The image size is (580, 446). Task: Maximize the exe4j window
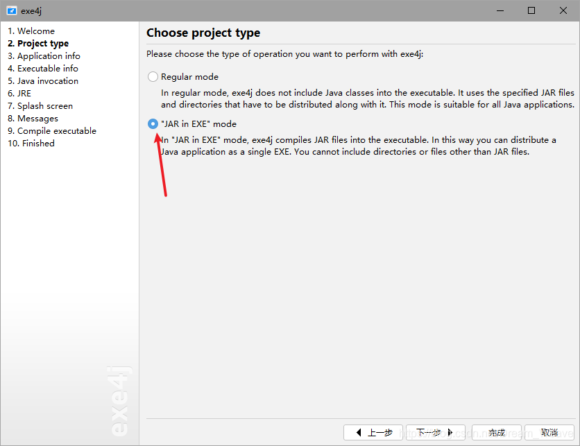tap(531, 10)
